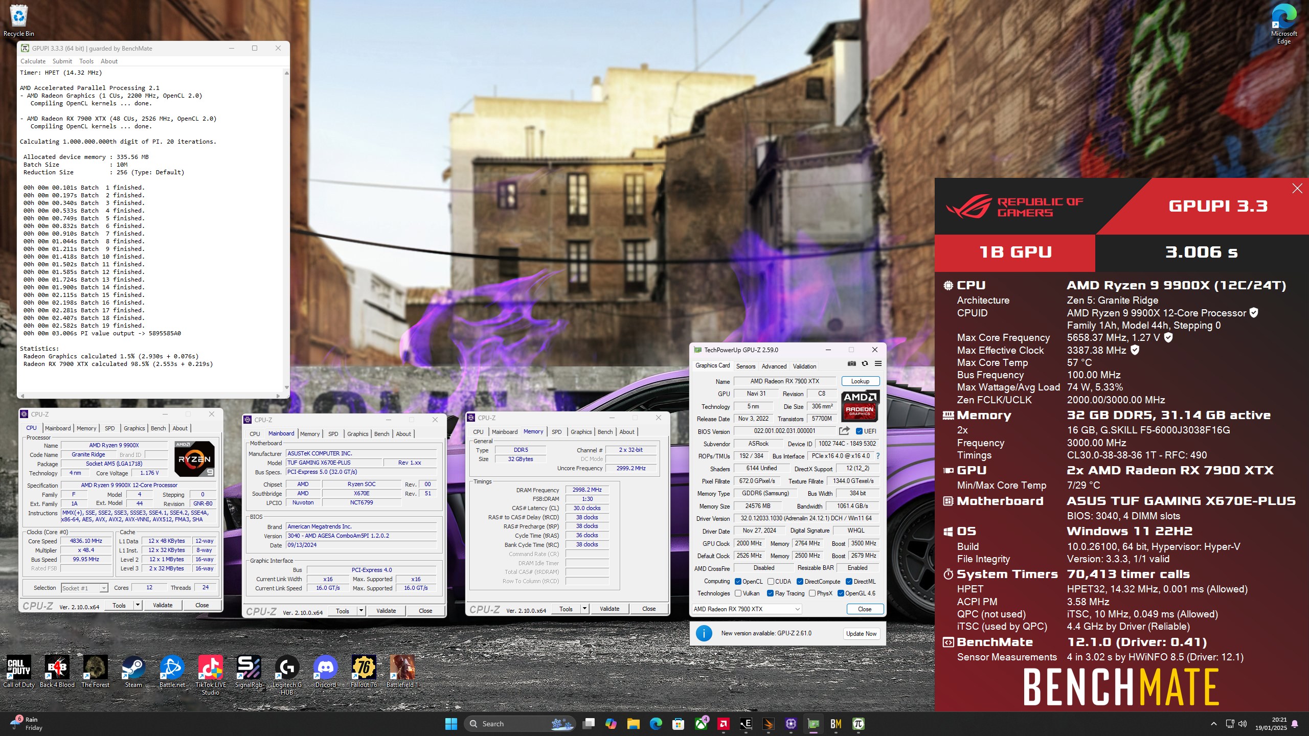1309x736 pixels.
Task: Expand the Tools dropdown arrow in CPU-Z Mainboard window
Action: pyautogui.click(x=361, y=611)
